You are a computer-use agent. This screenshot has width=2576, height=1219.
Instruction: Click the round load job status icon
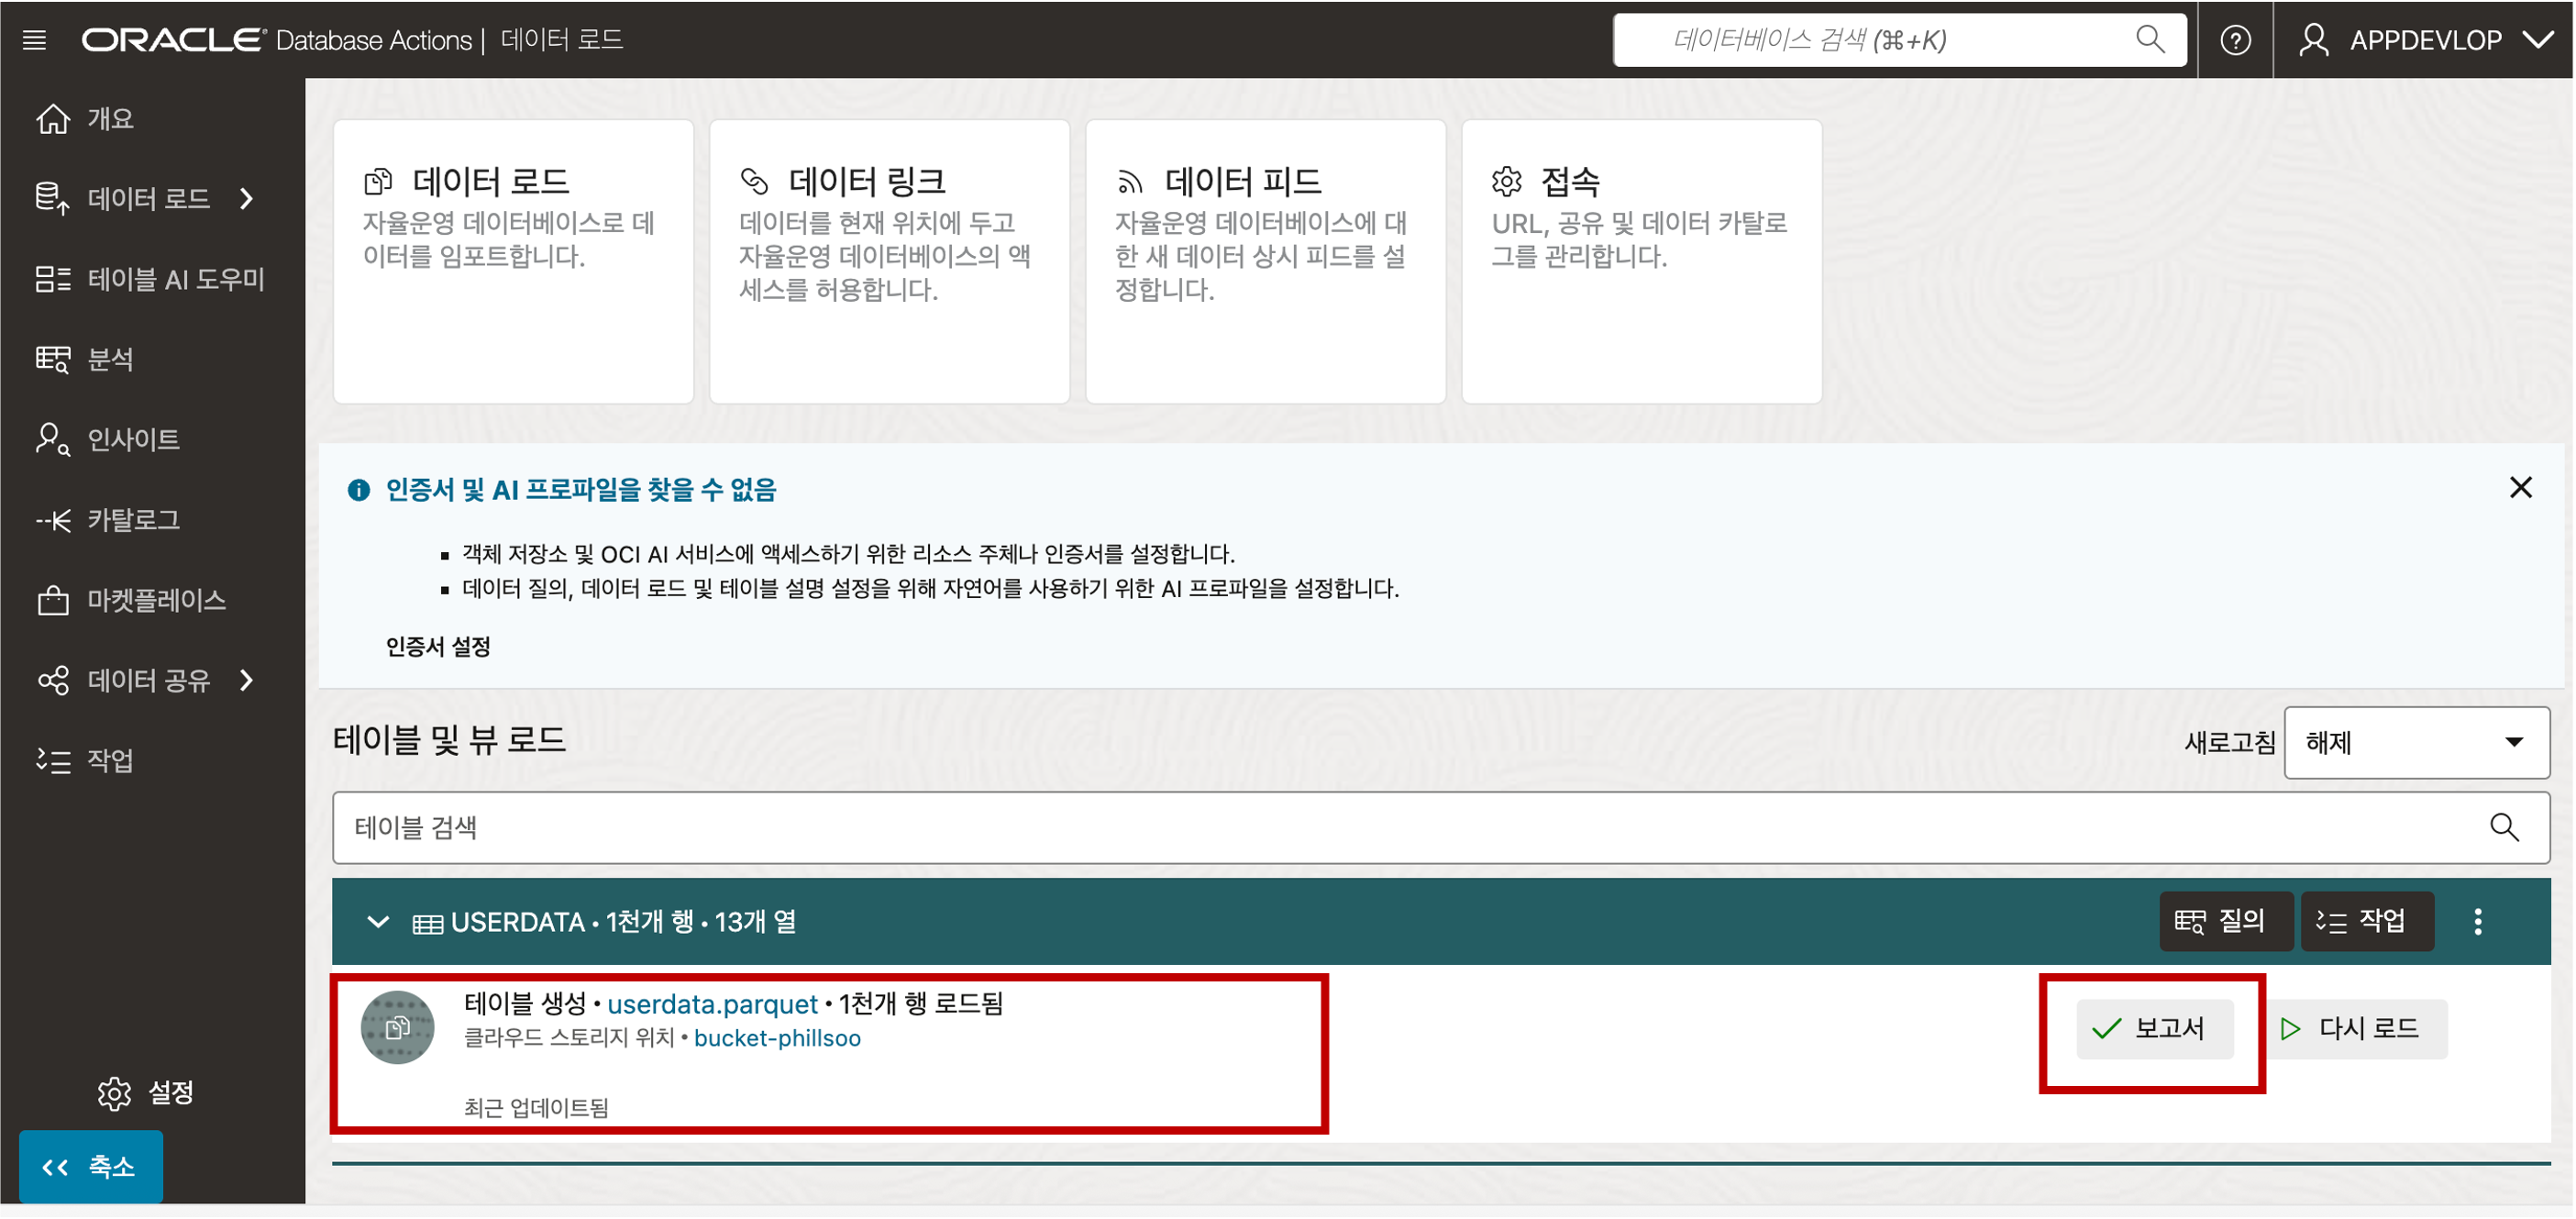pyautogui.click(x=397, y=1028)
